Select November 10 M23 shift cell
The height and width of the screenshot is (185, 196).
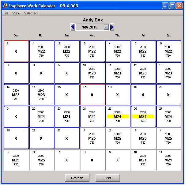92,73
